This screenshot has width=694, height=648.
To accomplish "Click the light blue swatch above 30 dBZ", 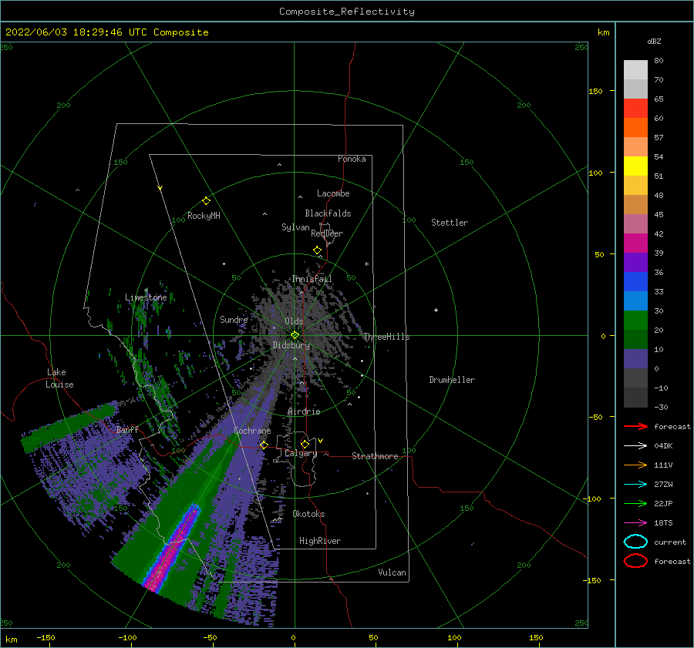I will [x=635, y=301].
